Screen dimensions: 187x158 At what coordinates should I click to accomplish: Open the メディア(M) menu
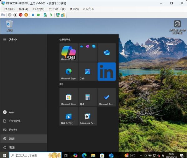click(x=38, y=9)
